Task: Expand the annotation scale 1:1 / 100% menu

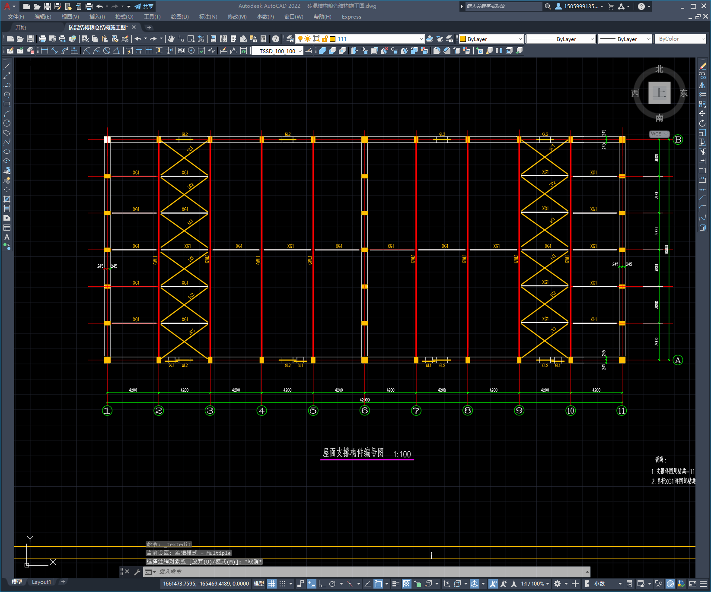Action: point(535,584)
